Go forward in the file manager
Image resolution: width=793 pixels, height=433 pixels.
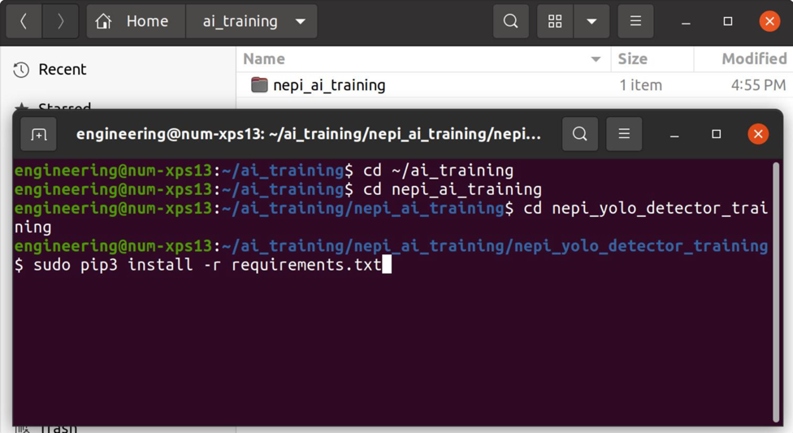tap(60, 22)
